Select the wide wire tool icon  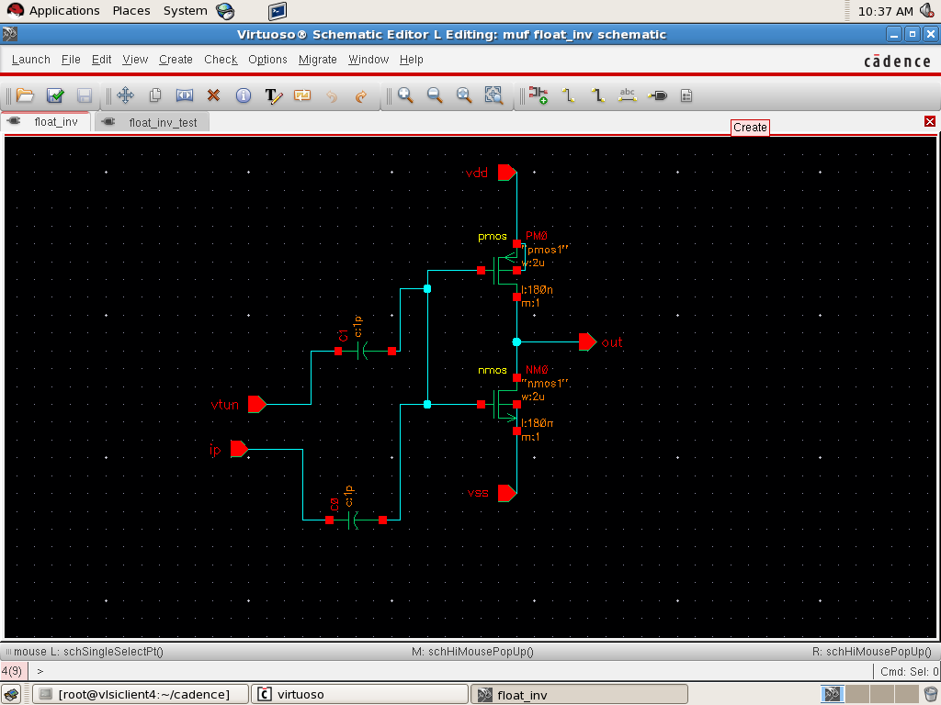click(x=597, y=95)
